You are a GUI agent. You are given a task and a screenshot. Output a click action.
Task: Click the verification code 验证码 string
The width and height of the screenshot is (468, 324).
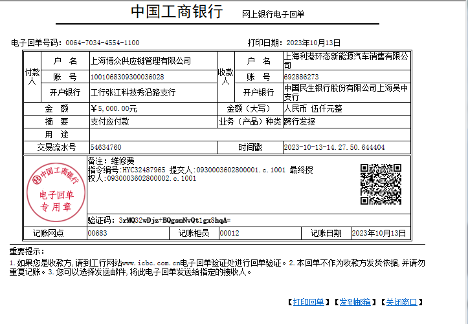click(x=172, y=220)
